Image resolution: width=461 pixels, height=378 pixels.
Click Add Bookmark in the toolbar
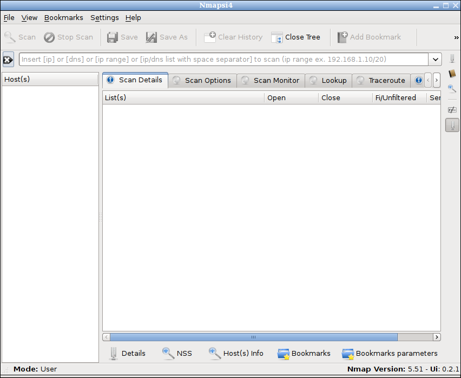tap(369, 37)
